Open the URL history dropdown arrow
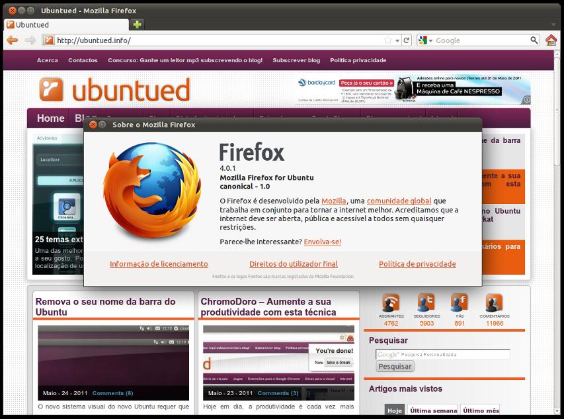 click(397, 40)
